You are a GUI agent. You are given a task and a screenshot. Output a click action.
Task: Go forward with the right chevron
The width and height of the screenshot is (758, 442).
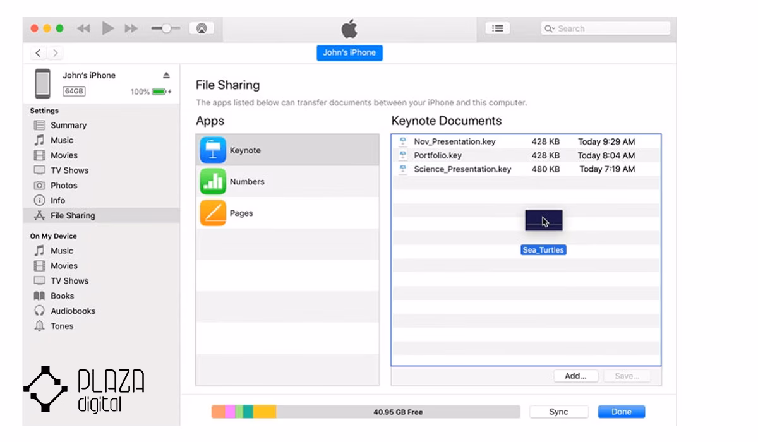click(56, 53)
